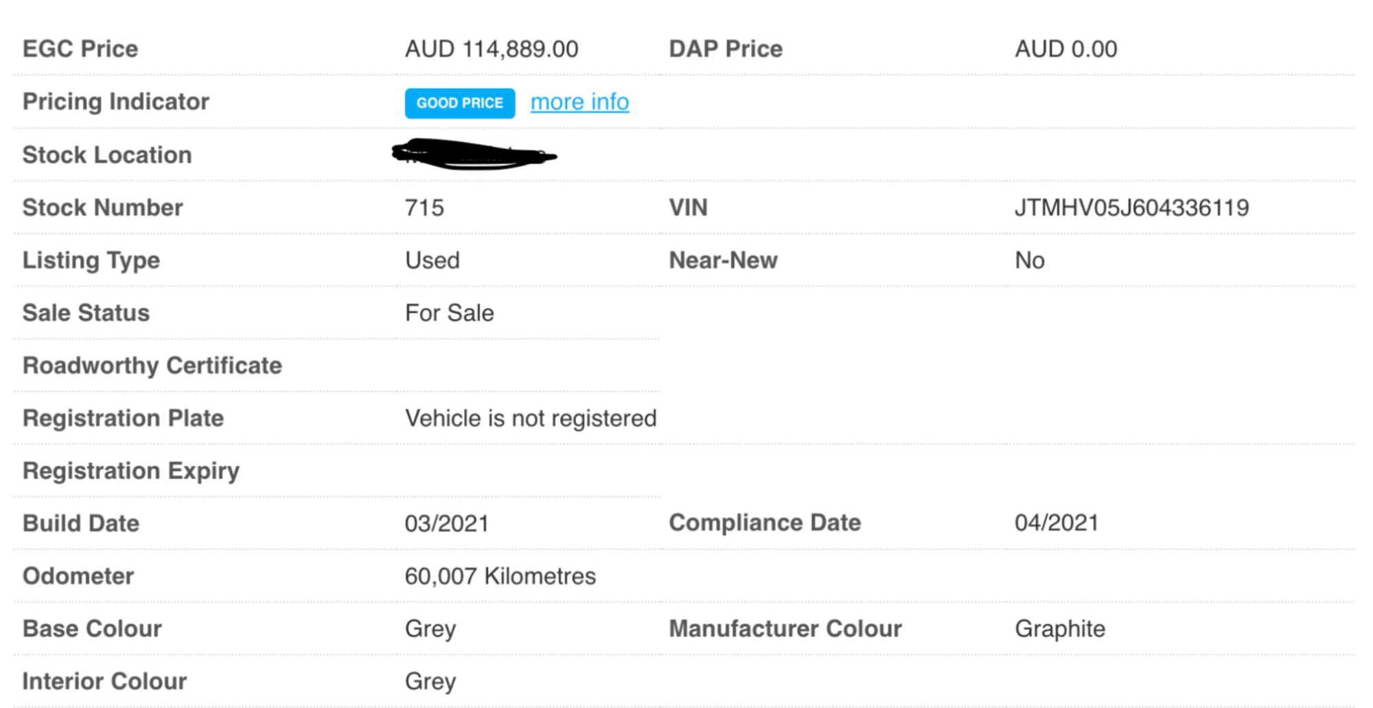This screenshot has height=708, width=1373.
Task: Select the VIN number JTMHV05J604336119
Action: click(x=1131, y=207)
